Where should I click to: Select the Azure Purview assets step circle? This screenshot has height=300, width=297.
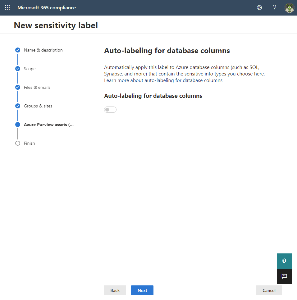coord(18,125)
